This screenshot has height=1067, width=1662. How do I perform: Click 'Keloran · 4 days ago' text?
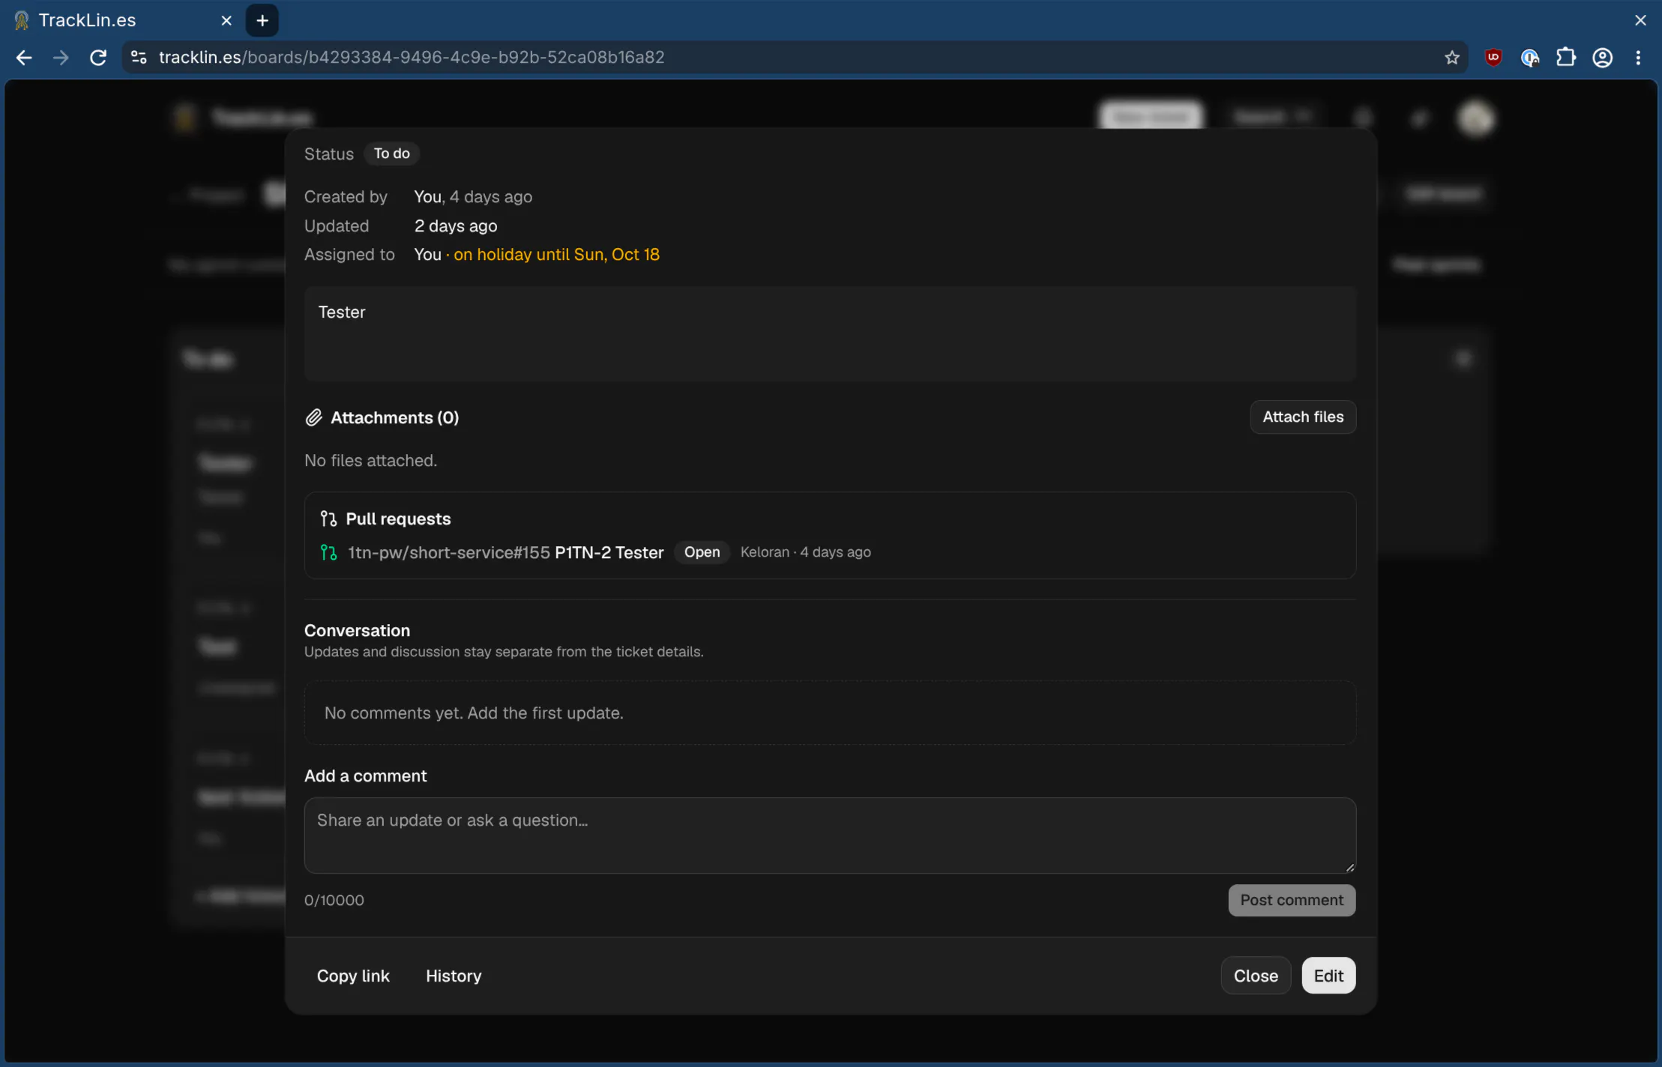(806, 552)
